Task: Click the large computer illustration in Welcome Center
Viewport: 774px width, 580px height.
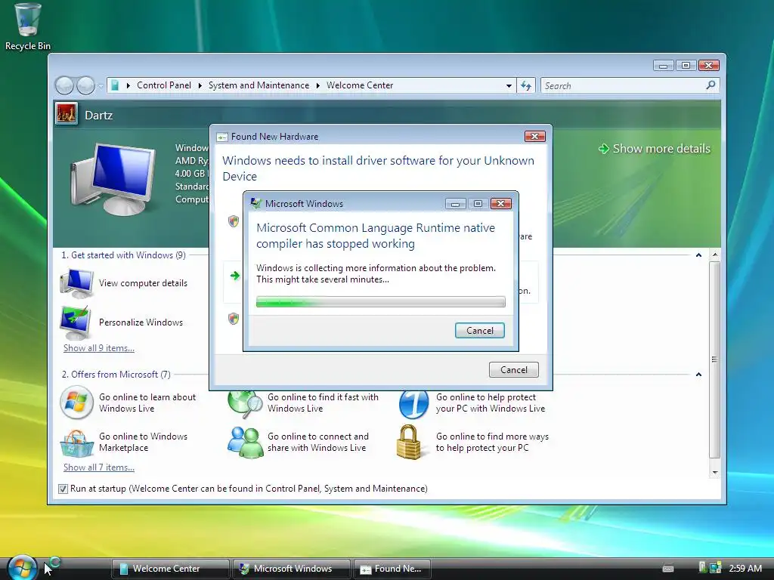Action: click(x=113, y=178)
